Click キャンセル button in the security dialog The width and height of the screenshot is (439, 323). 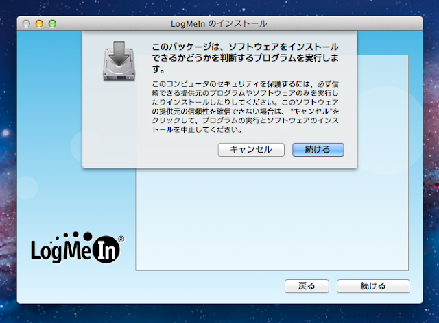[x=251, y=150]
